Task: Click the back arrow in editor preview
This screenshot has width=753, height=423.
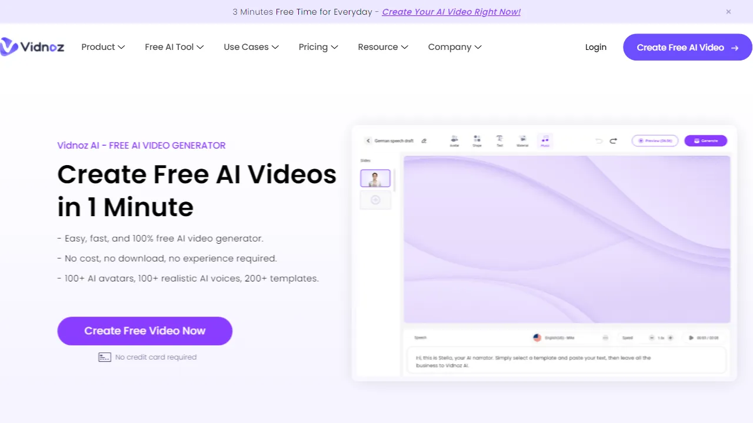Action: (x=368, y=141)
